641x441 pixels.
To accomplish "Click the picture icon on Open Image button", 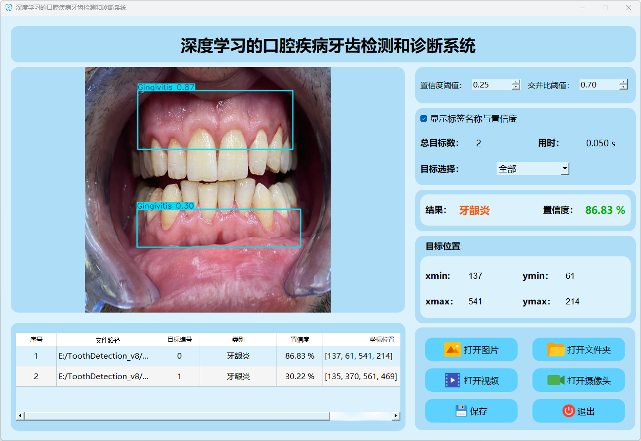I will click(x=453, y=349).
